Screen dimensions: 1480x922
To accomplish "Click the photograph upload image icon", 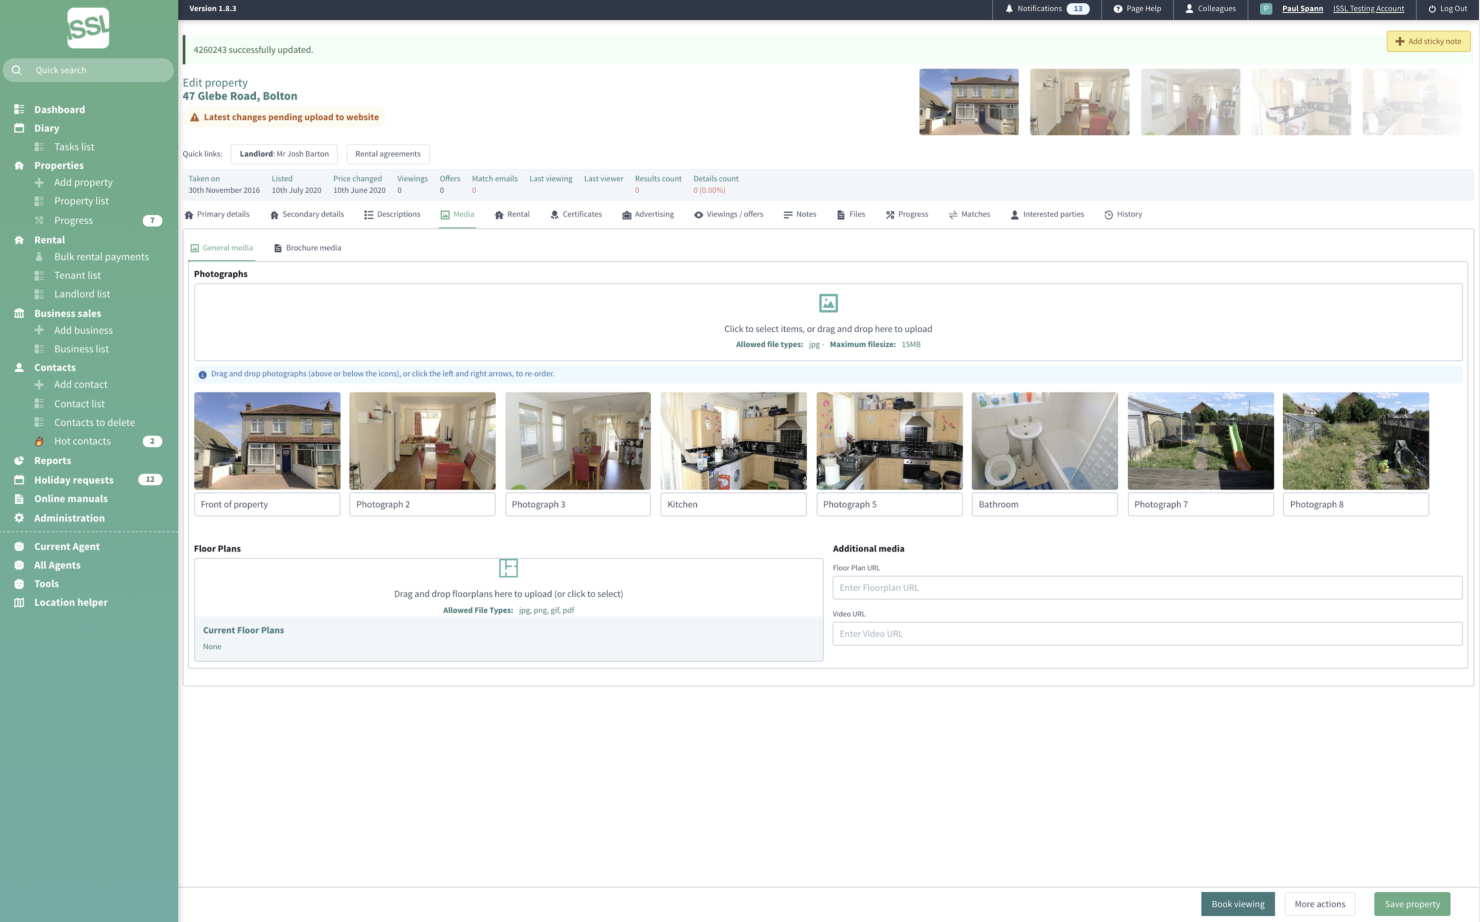I will click(x=828, y=303).
